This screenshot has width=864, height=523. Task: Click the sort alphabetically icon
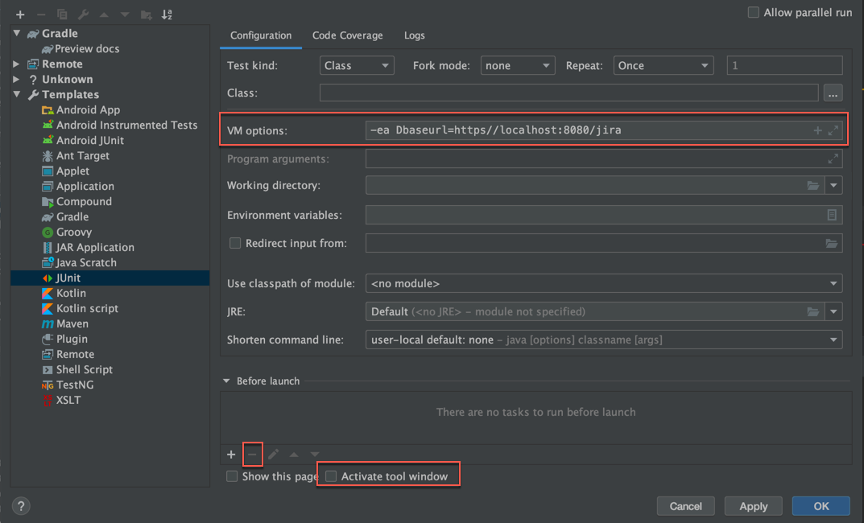[x=167, y=14]
